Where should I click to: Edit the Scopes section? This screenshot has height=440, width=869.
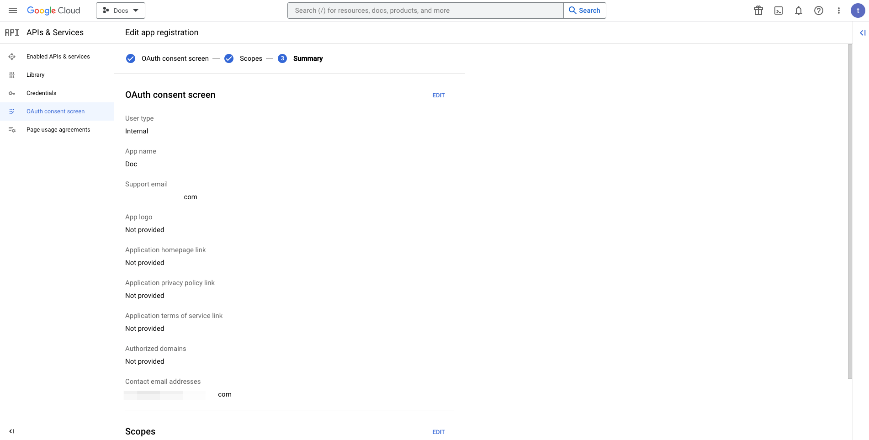(x=439, y=432)
